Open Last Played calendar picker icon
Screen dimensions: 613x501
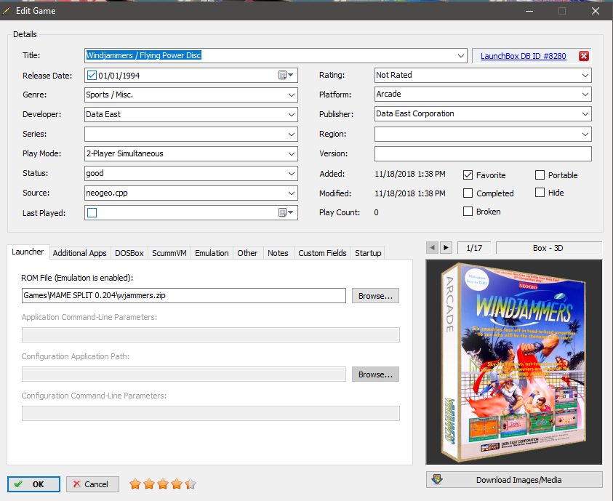[x=286, y=212]
